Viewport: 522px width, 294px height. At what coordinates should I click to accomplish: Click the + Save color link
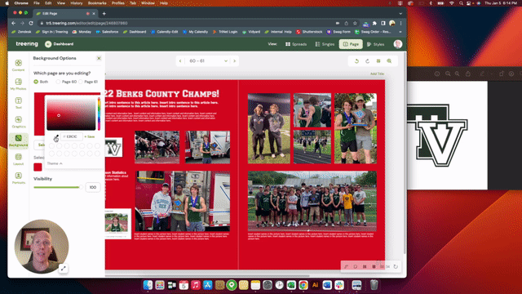[90, 136]
